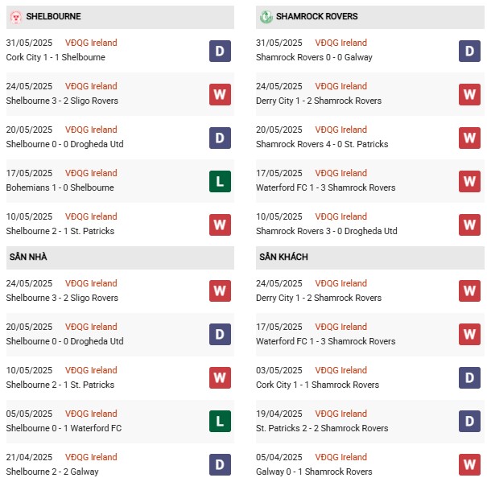Click D badge for Shamrock Rovers 0-0 Galway
Image resolution: width=487 pixels, height=482 pixels.
click(469, 51)
